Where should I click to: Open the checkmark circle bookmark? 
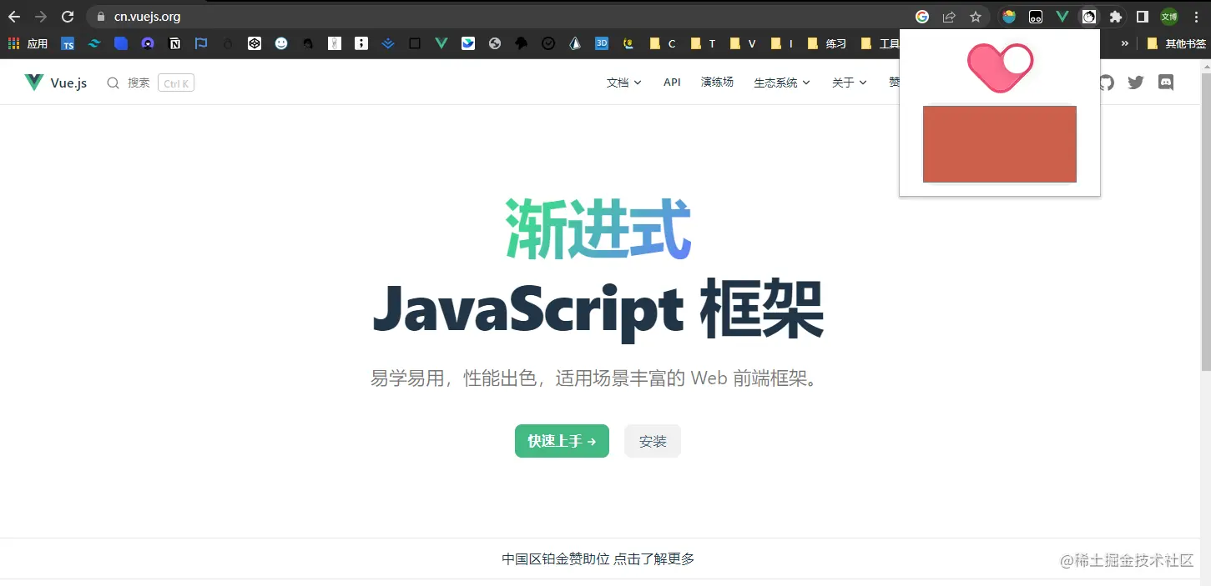[548, 43]
